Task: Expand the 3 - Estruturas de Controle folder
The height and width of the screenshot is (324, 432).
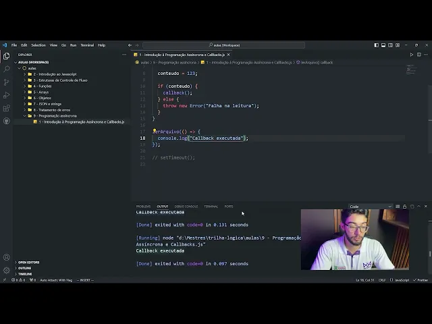Action: (x=24, y=80)
